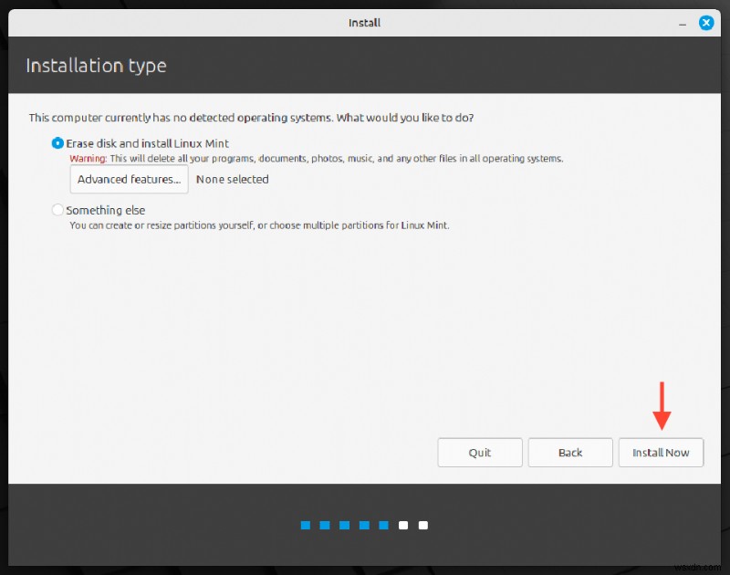The width and height of the screenshot is (730, 575).
Task: Go Back to previous step
Action: click(x=570, y=452)
